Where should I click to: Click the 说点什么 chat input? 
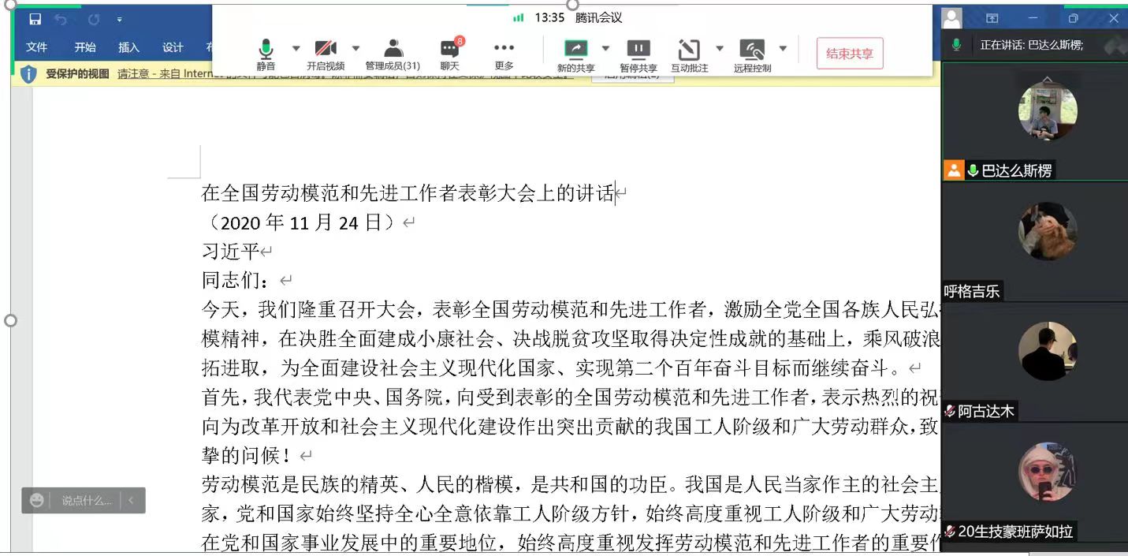[x=86, y=500]
